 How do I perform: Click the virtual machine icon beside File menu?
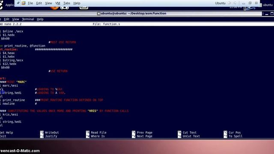[24, 3]
